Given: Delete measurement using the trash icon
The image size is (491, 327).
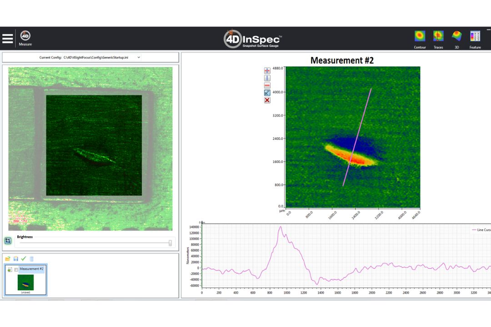Looking at the screenshot, I should tap(31, 259).
